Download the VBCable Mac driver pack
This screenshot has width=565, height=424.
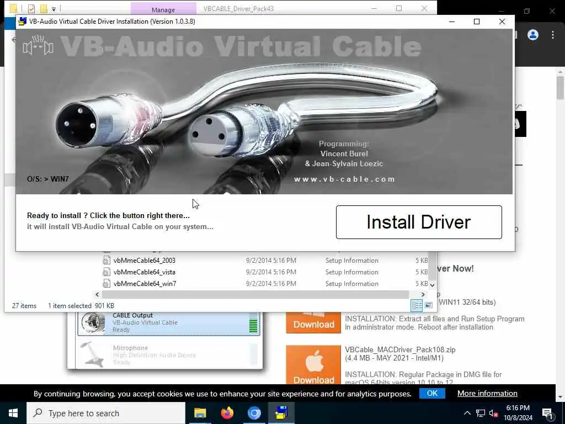pos(313,365)
